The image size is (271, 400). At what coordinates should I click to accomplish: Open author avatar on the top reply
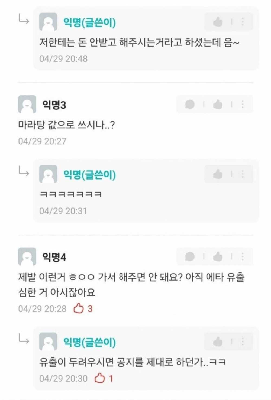(x=48, y=22)
